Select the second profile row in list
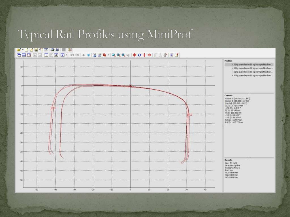This screenshot has height=217, width=290. (x=253, y=68)
